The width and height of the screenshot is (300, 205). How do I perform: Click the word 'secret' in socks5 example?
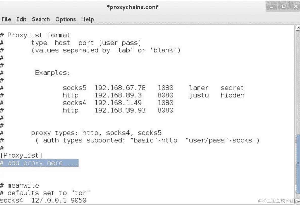coord(232,88)
